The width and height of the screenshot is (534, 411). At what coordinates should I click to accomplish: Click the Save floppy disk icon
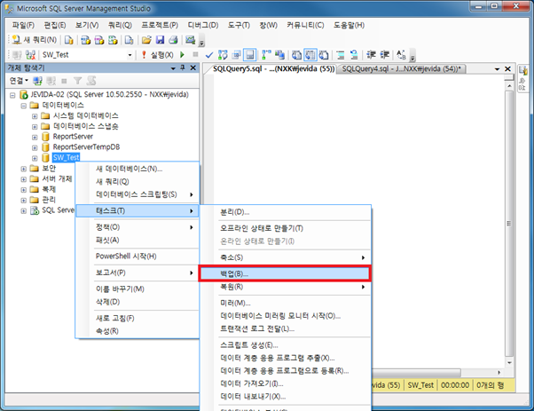160,40
